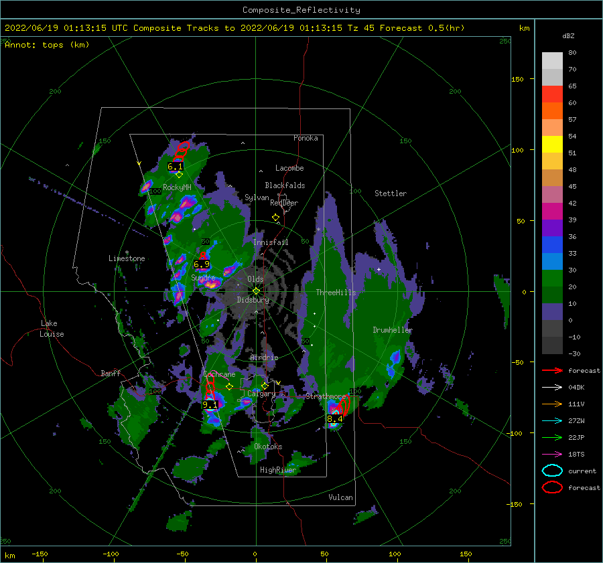
Task: Click the yellow radar-site diamond below Olds
Action: [x=256, y=291]
